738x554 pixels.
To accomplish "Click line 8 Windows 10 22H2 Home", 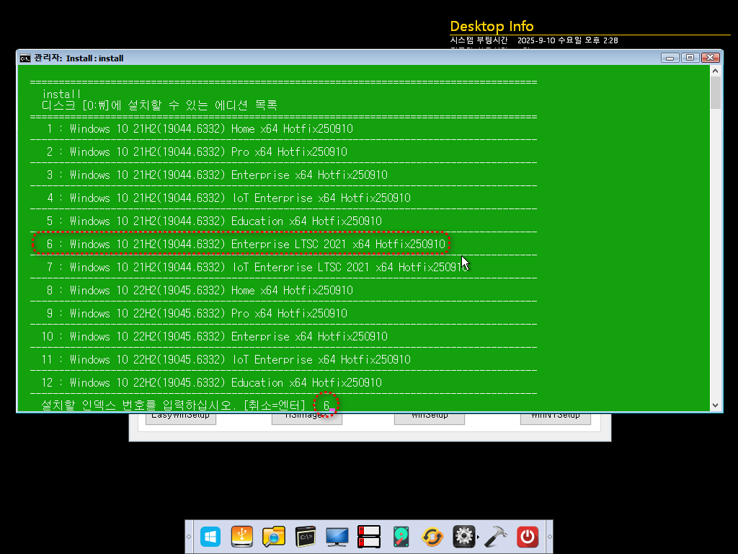I will [200, 290].
